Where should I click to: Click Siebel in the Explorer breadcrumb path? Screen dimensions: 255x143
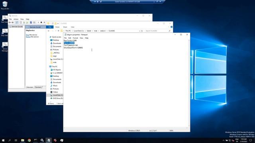pyautogui.click(x=89, y=31)
